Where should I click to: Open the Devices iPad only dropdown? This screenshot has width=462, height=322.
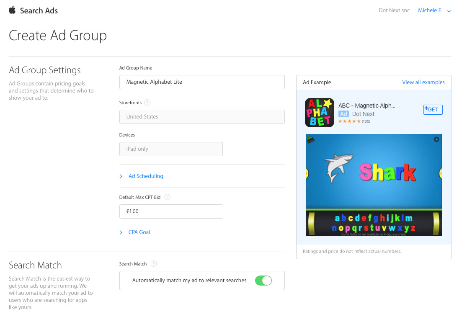pos(171,149)
